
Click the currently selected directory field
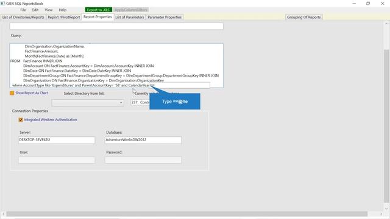coord(140,102)
